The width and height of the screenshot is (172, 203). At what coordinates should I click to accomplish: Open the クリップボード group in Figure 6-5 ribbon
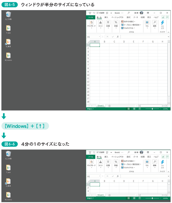[91, 24]
